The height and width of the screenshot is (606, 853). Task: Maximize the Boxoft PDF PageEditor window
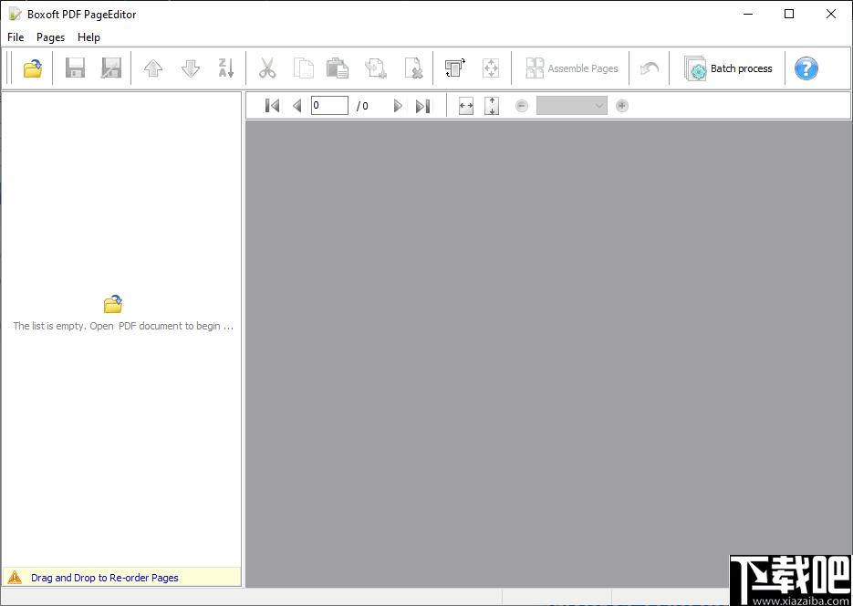click(x=789, y=14)
